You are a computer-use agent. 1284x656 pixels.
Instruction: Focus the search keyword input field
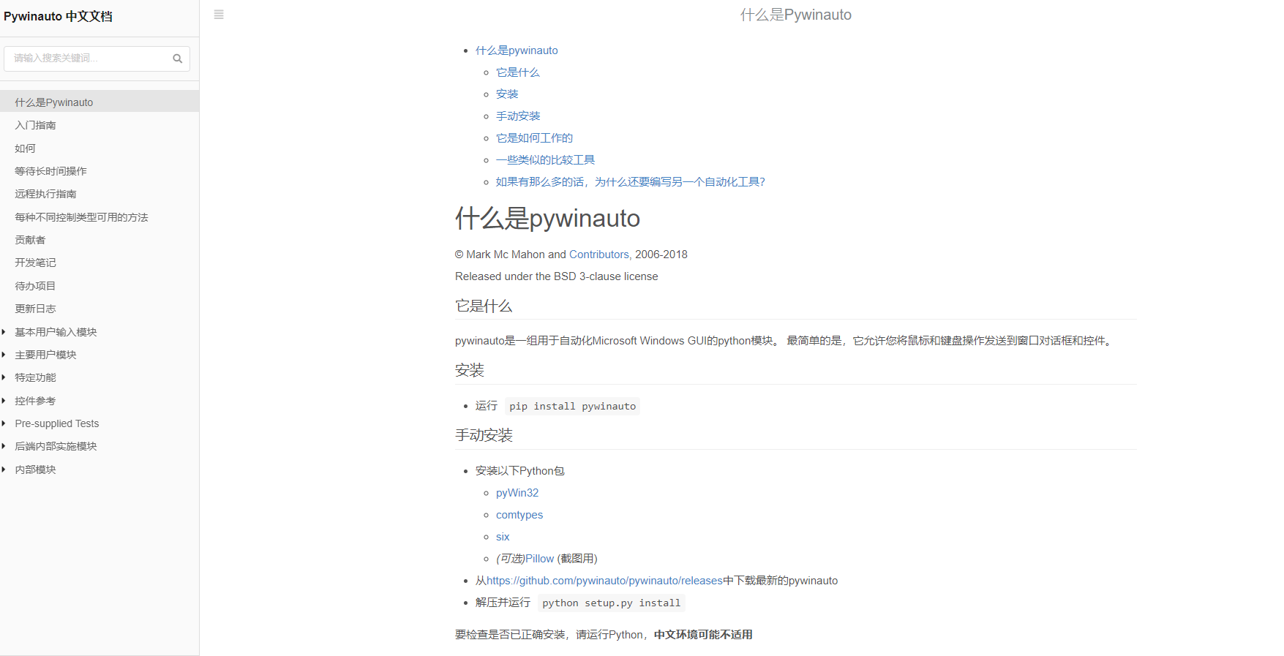tap(97, 59)
